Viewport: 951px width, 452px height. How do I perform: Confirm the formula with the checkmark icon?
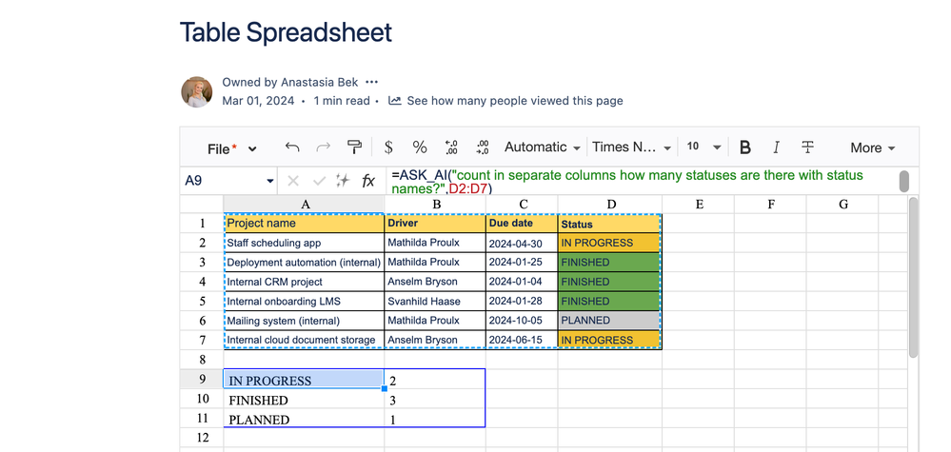click(x=318, y=181)
